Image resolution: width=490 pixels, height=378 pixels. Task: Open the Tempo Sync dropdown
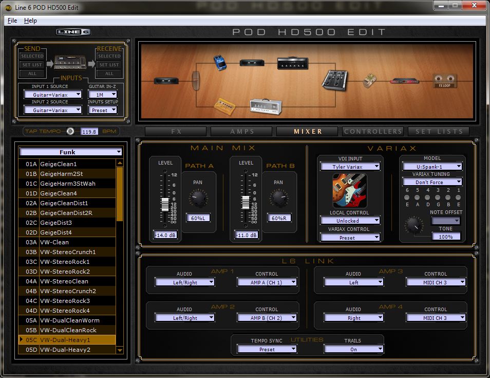(x=267, y=349)
